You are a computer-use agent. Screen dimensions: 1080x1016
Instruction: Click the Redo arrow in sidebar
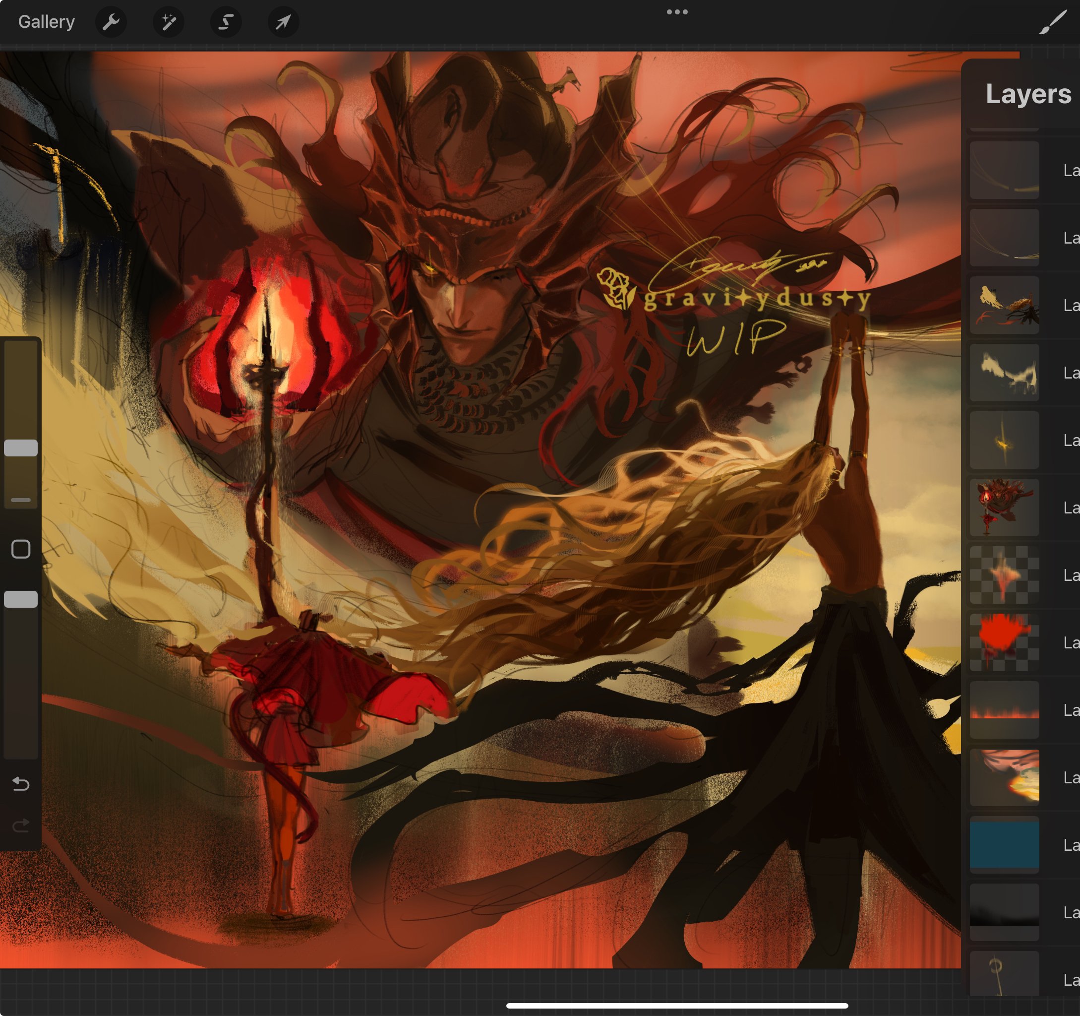tap(21, 825)
